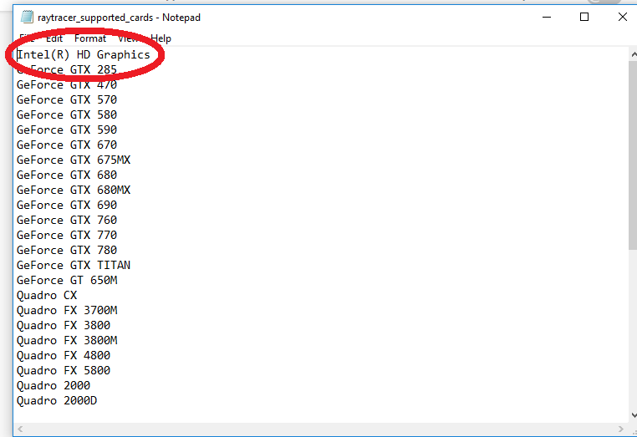This screenshot has height=437, width=637.
Task: Minimize the Notepad window
Action: coord(547,17)
